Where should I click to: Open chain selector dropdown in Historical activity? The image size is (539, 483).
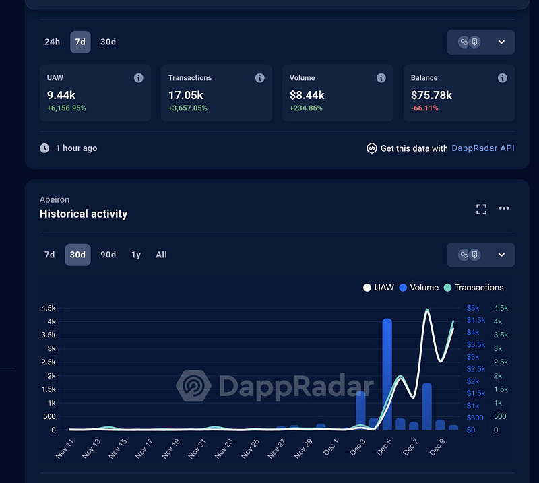click(x=480, y=255)
